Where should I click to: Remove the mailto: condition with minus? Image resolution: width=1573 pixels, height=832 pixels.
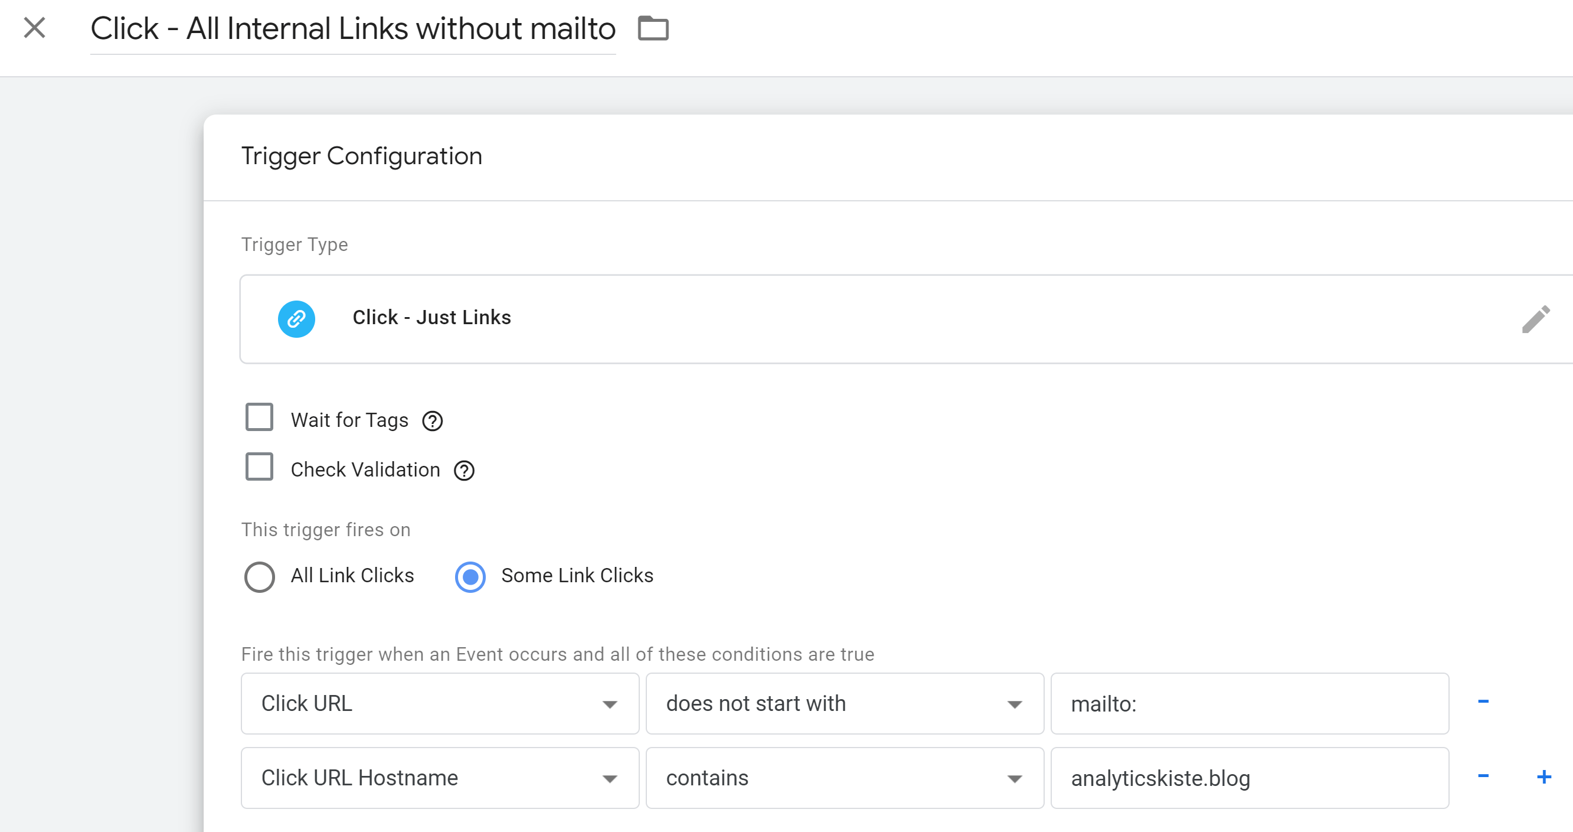1483,702
